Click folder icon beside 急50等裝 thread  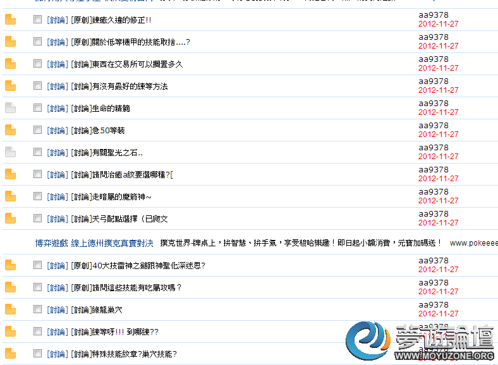pyautogui.click(x=11, y=130)
